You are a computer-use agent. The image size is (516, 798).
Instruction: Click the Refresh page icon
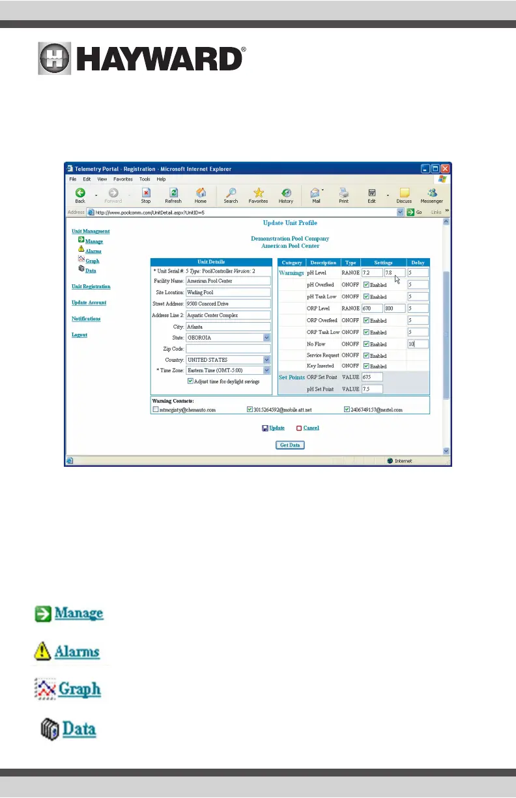pyautogui.click(x=173, y=192)
